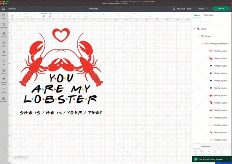This screenshot has height=164, width=232.
Task: Click the Group icon in Layers toolbar
Action: 195,22
